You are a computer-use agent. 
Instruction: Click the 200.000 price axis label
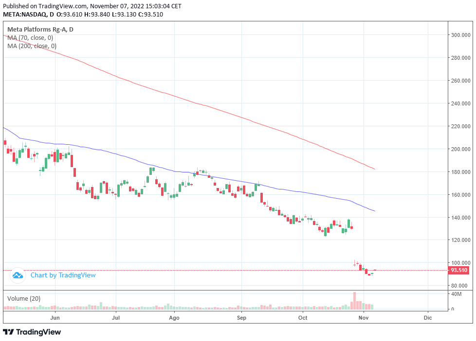(x=460, y=149)
